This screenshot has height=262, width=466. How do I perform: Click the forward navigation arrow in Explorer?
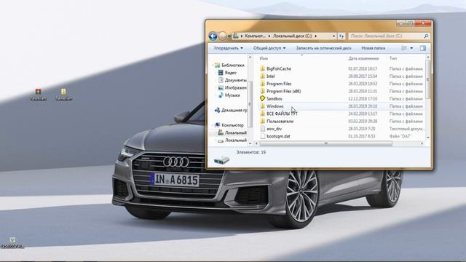[x=223, y=36]
